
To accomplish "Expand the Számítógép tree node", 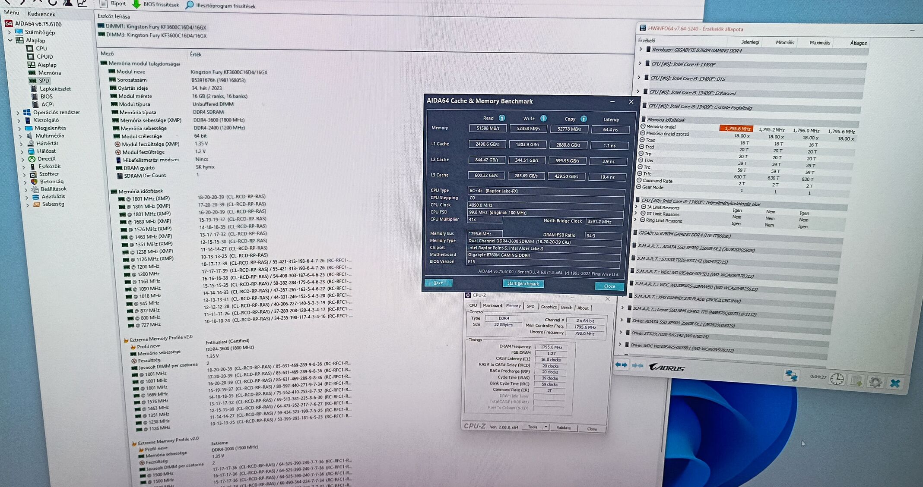I will tap(9, 32).
